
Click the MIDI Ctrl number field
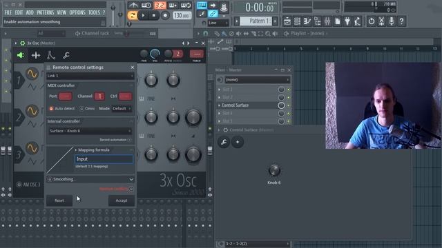tap(125, 96)
